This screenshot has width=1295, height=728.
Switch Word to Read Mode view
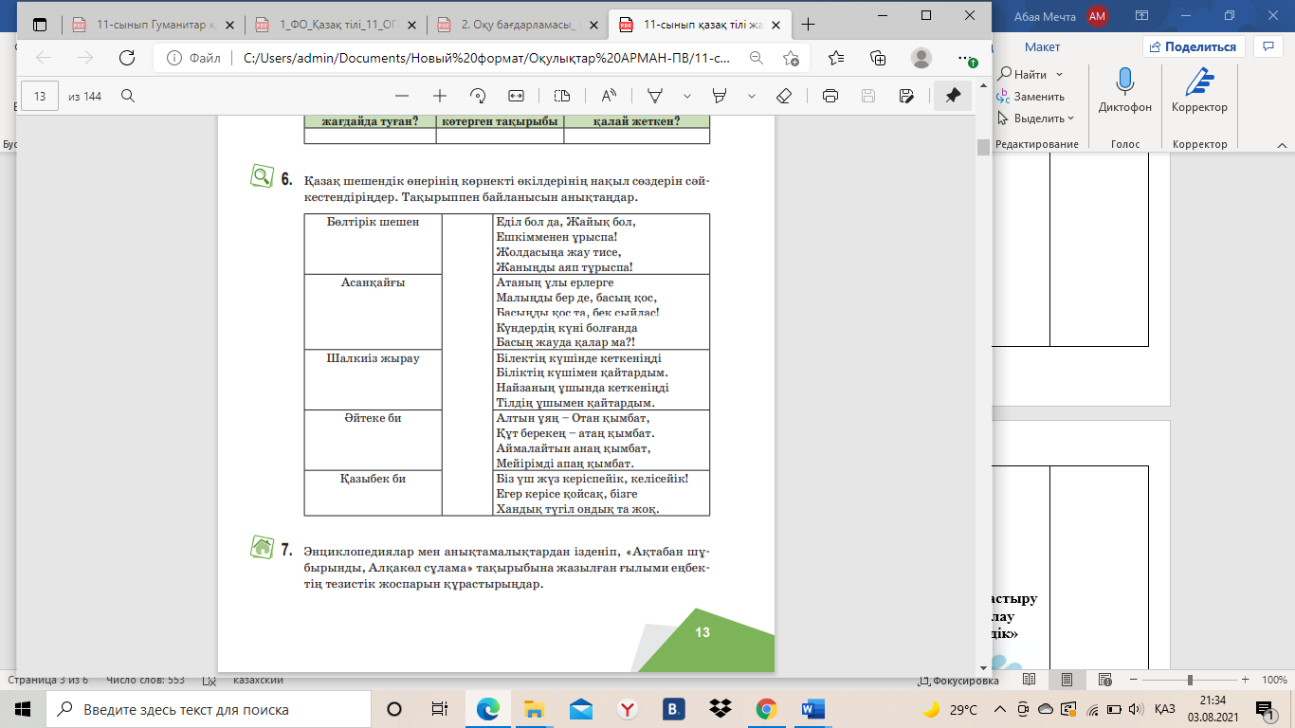1030,680
